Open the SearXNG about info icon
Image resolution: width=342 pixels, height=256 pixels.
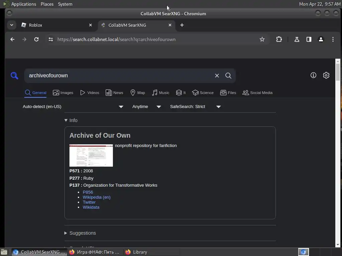click(313, 75)
